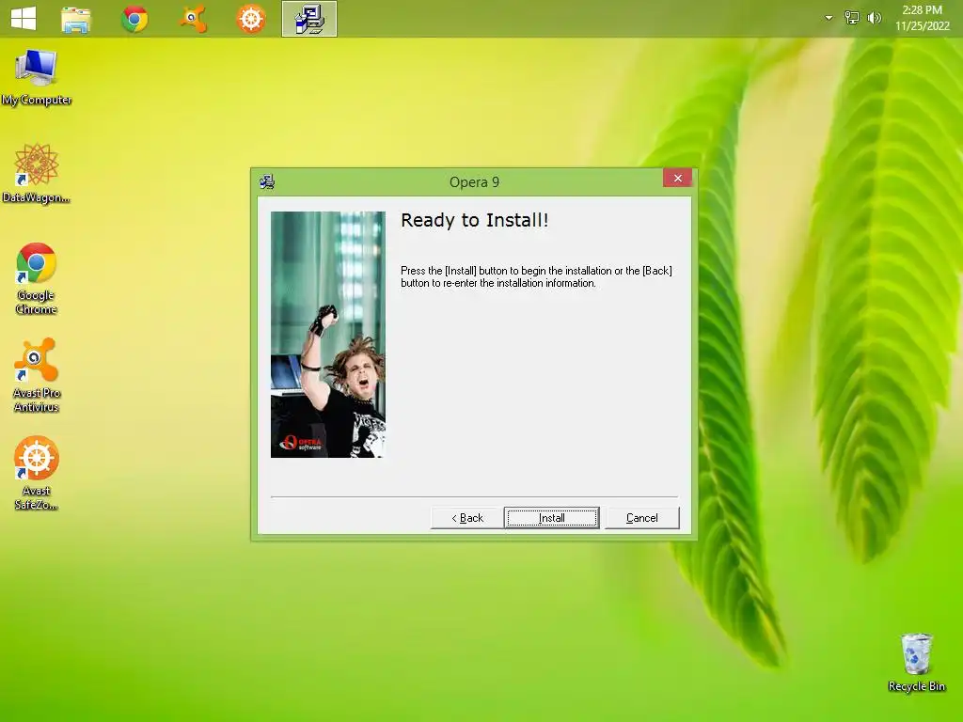Open the Windows Start button
Screen dimensions: 963x722
[x=24, y=19]
